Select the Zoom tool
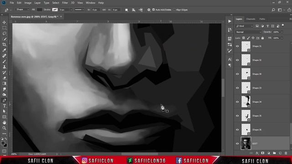Viewport: 292px width, 164px height. click(4, 128)
